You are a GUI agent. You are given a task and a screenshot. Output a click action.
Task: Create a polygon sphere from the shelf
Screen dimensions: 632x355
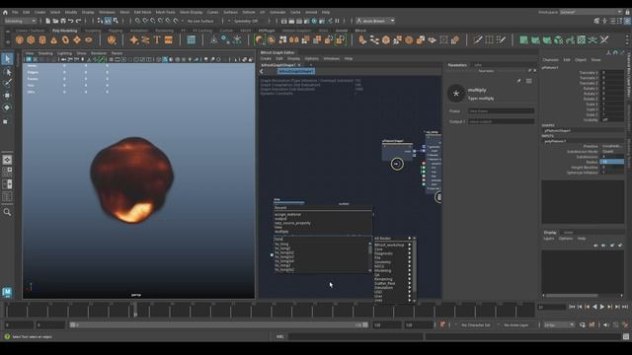20,39
